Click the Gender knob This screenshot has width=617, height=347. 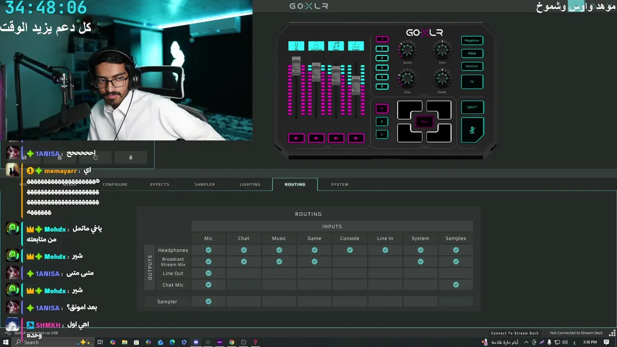point(442,78)
